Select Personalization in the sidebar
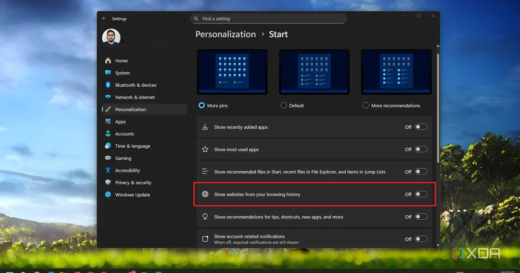The width and height of the screenshot is (520, 273). click(x=144, y=109)
